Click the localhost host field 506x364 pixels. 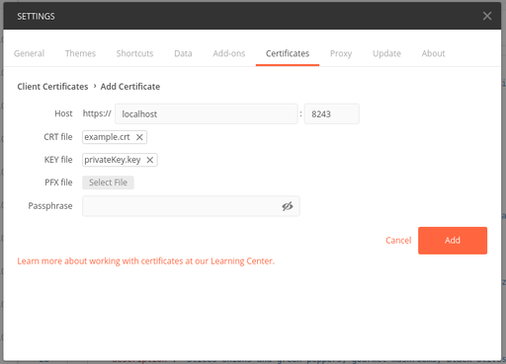click(207, 113)
